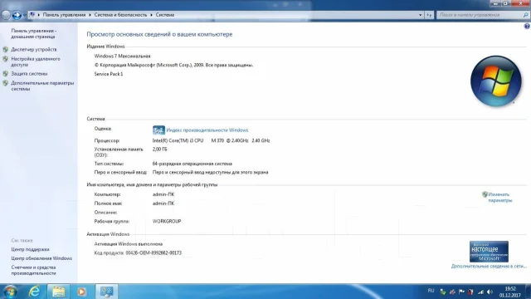Open Windows Explorer folder on taskbar

coord(58,292)
